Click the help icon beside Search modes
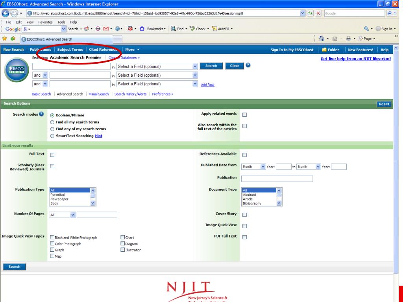This screenshot has height=302, width=403. point(41,114)
